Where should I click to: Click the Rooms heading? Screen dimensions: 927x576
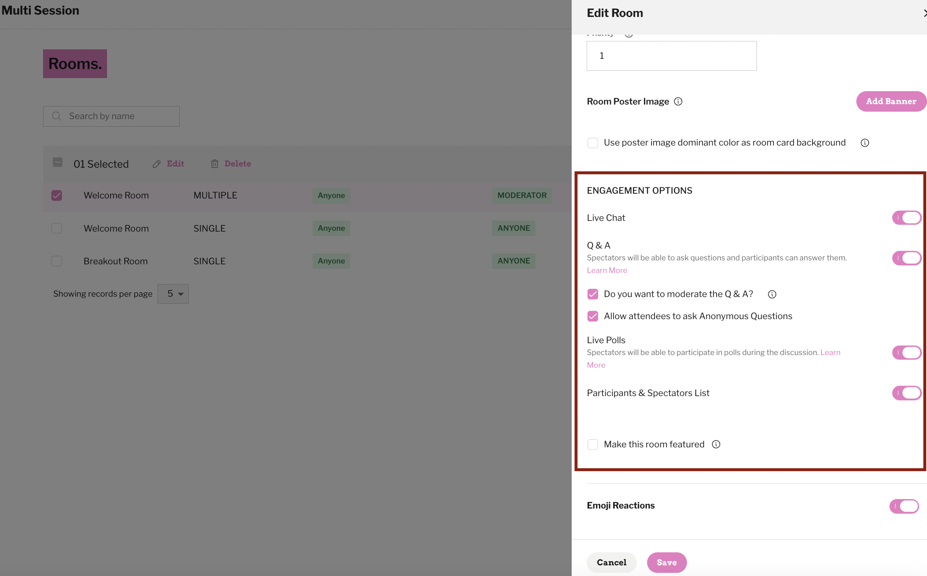point(75,64)
